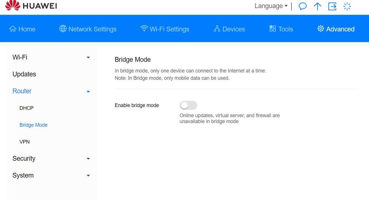This screenshot has height=200, width=369.
Task: Enable the bridge mode toggle
Action: [188, 106]
